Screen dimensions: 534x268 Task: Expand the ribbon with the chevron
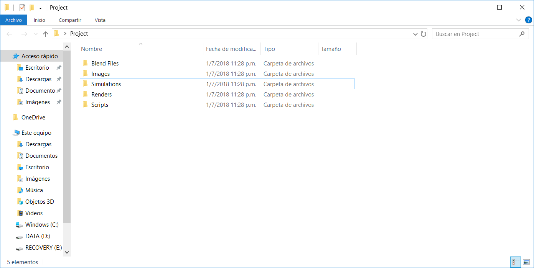519,20
